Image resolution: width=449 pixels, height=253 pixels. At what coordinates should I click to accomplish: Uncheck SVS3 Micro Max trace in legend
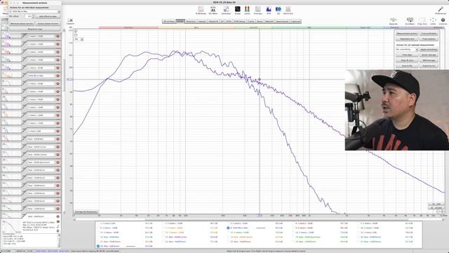coord(228,228)
